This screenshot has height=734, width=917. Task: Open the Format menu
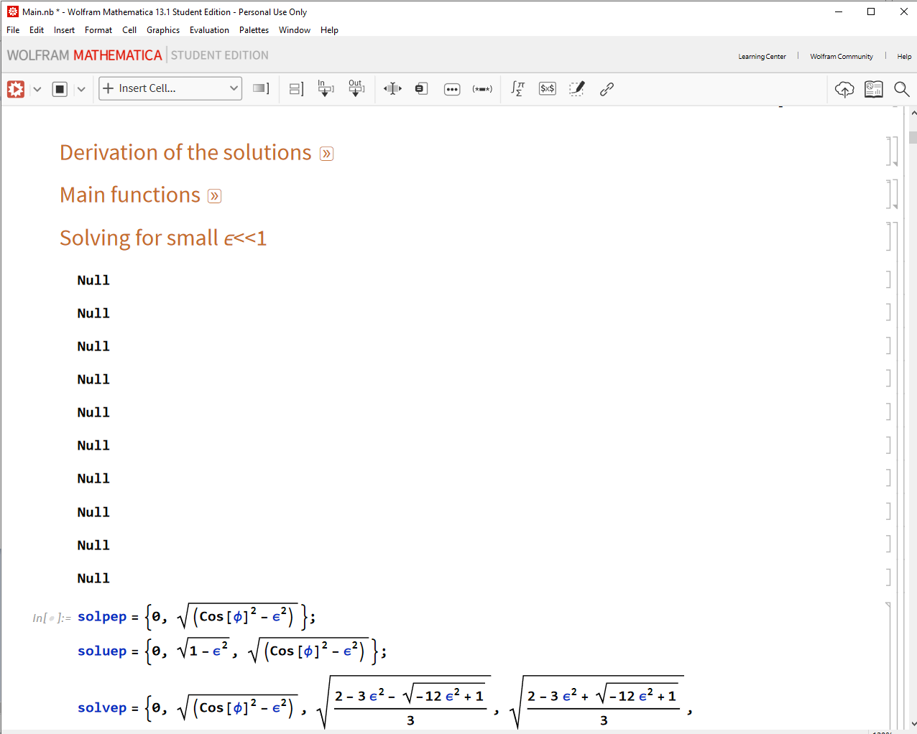[98, 30]
